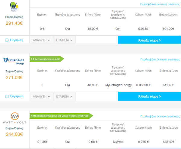Viewport: 181px width, 149px height.
Task: Click the 0.0650 charge per kWh value
Action: point(143,29)
